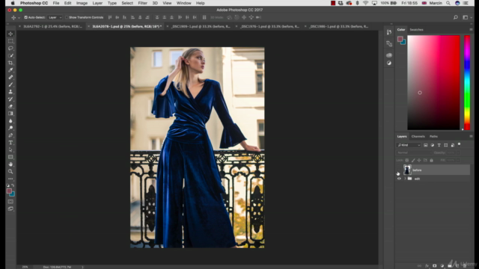Toggle layer filtering on/off switch

coord(459,144)
